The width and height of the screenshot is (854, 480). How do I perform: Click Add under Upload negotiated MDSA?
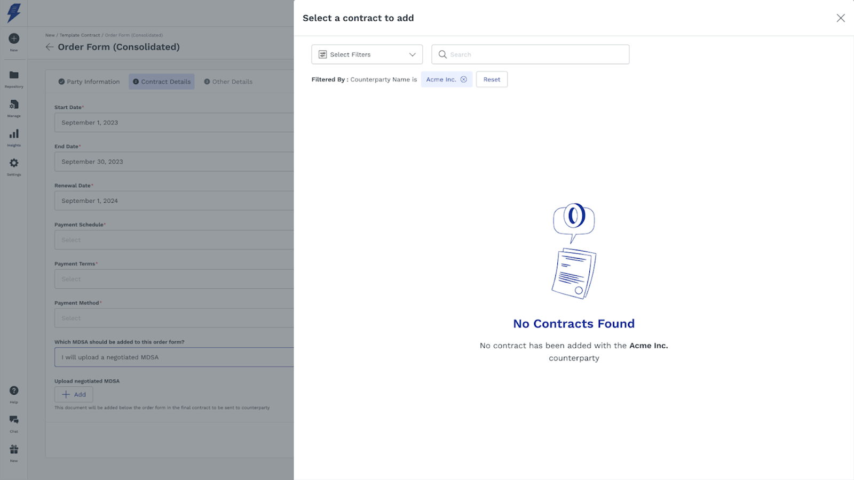coord(74,395)
